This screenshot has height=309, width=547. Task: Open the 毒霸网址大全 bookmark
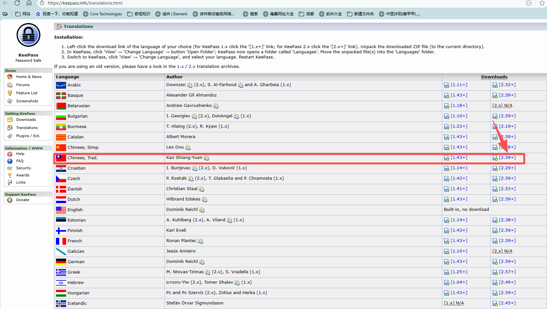(278, 14)
